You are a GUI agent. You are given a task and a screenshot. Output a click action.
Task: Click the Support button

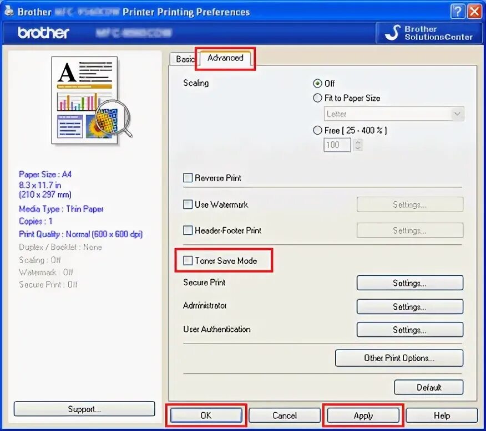pyautogui.click(x=84, y=409)
